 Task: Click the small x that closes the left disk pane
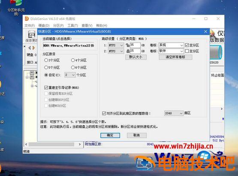point(24,46)
